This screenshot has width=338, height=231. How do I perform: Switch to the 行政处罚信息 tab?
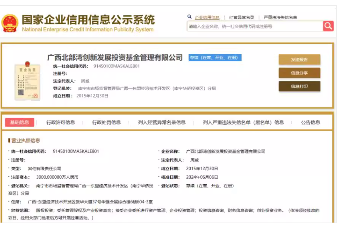[106, 123]
